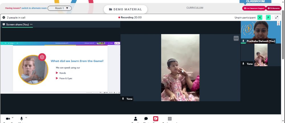Click PS Moments button
285x123 pixels.
coord(274,8)
